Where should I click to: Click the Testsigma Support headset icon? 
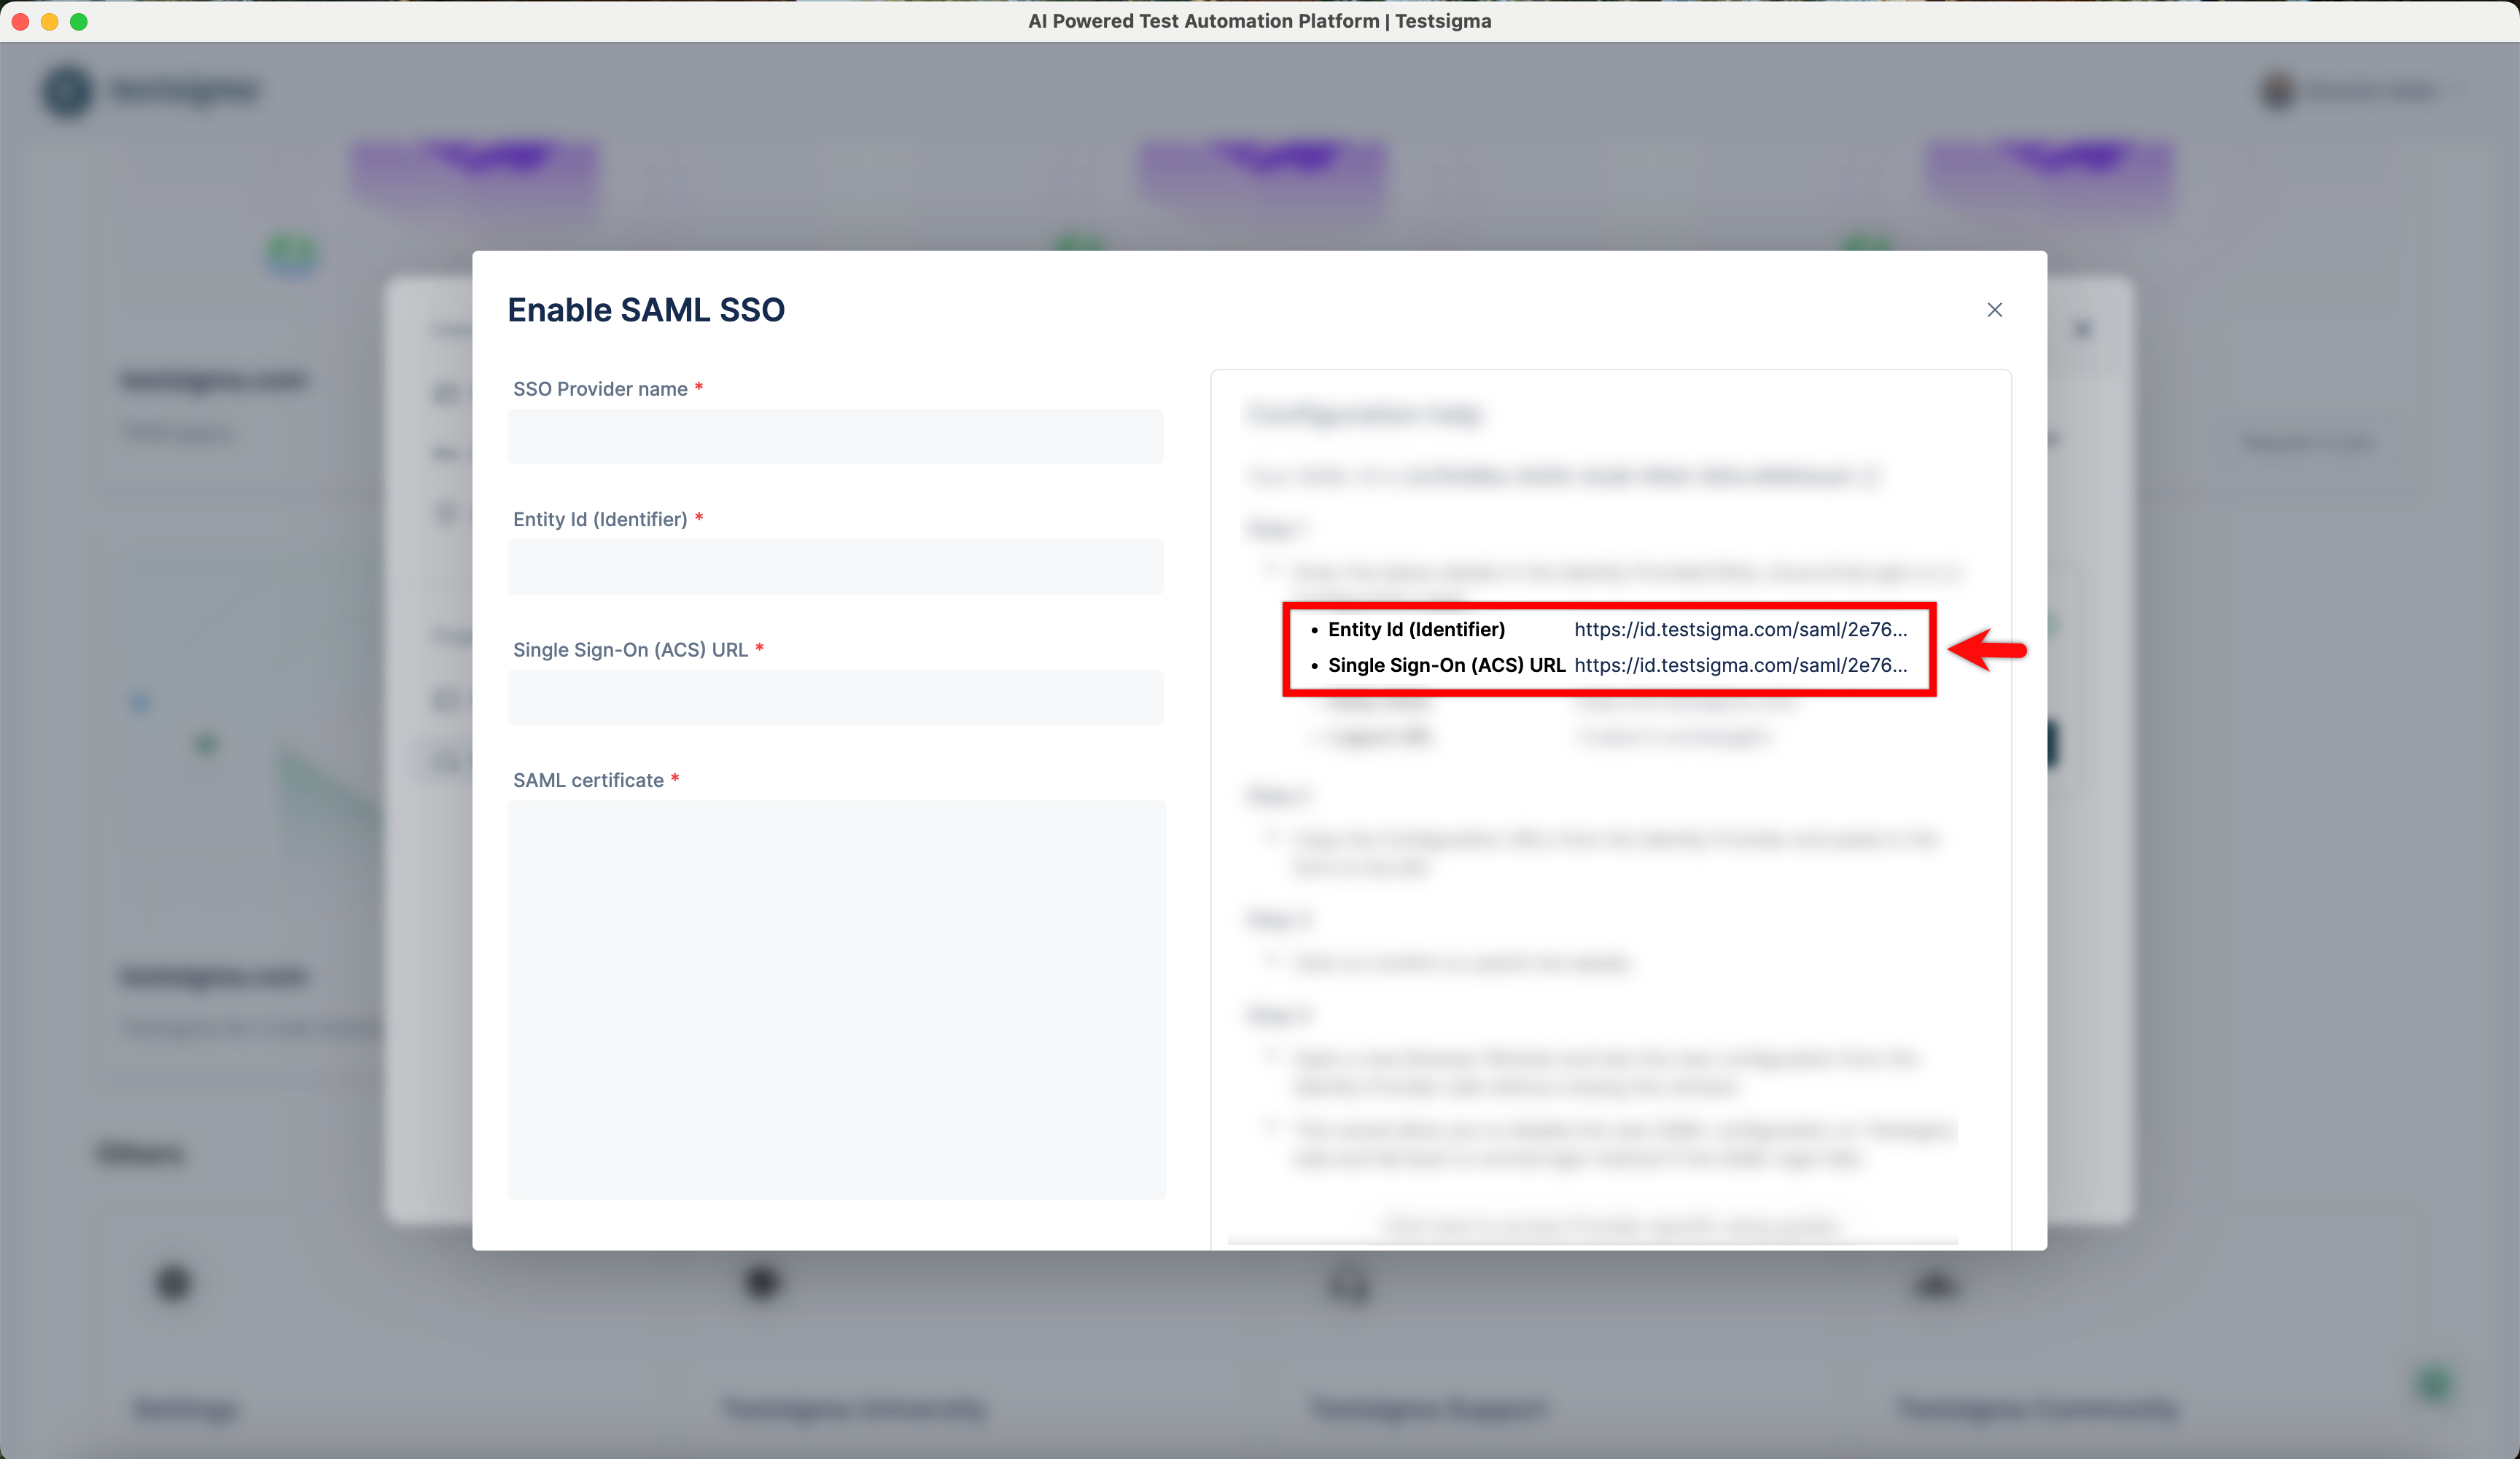tap(1347, 1285)
